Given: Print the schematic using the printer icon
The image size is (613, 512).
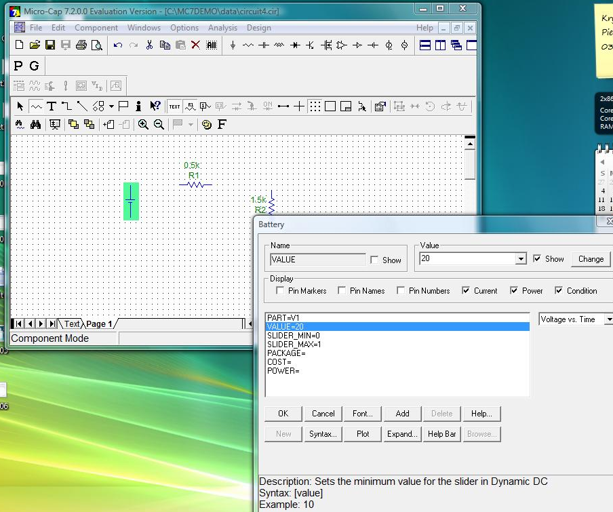Looking at the screenshot, I should [81, 45].
